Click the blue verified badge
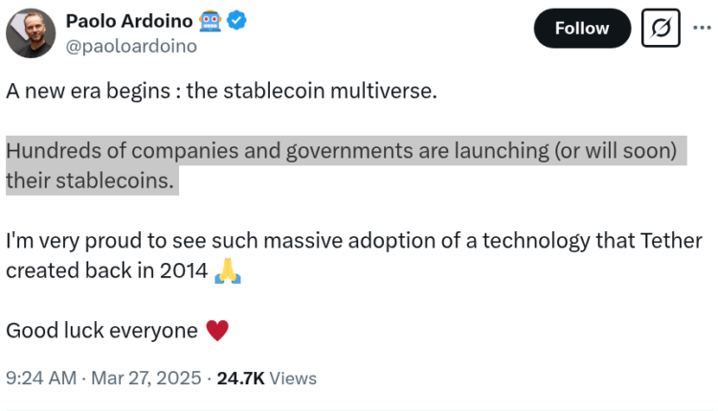The width and height of the screenshot is (718, 411). (x=232, y=21)
